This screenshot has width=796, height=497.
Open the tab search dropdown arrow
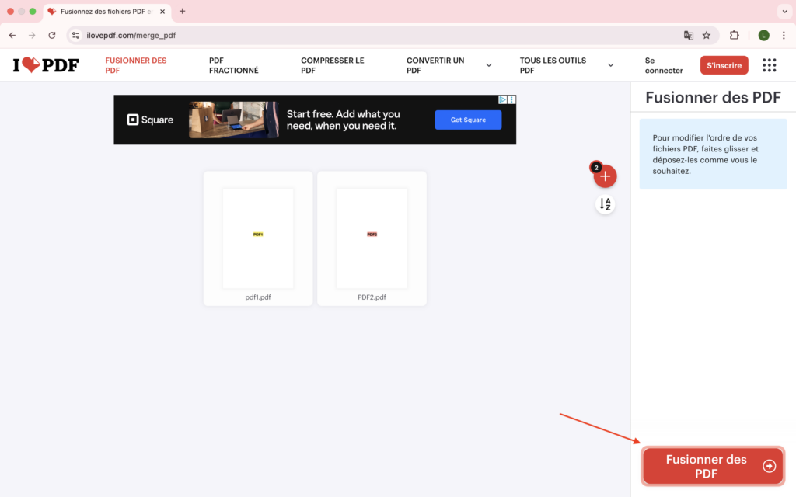click(x=784, y=12)
